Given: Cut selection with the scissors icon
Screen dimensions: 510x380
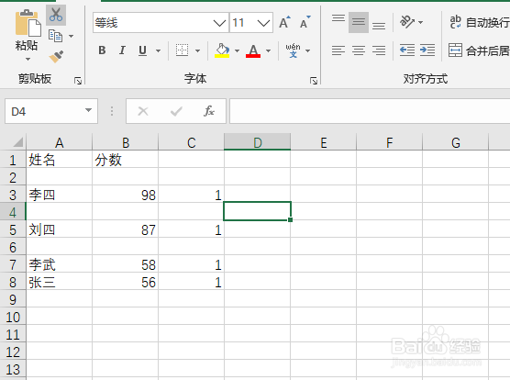Looking at the screenshot, I should point(56,15).
